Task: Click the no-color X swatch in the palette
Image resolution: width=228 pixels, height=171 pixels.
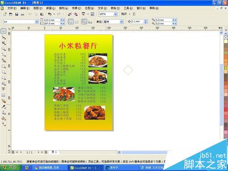Action: click(x=226, y=37)
